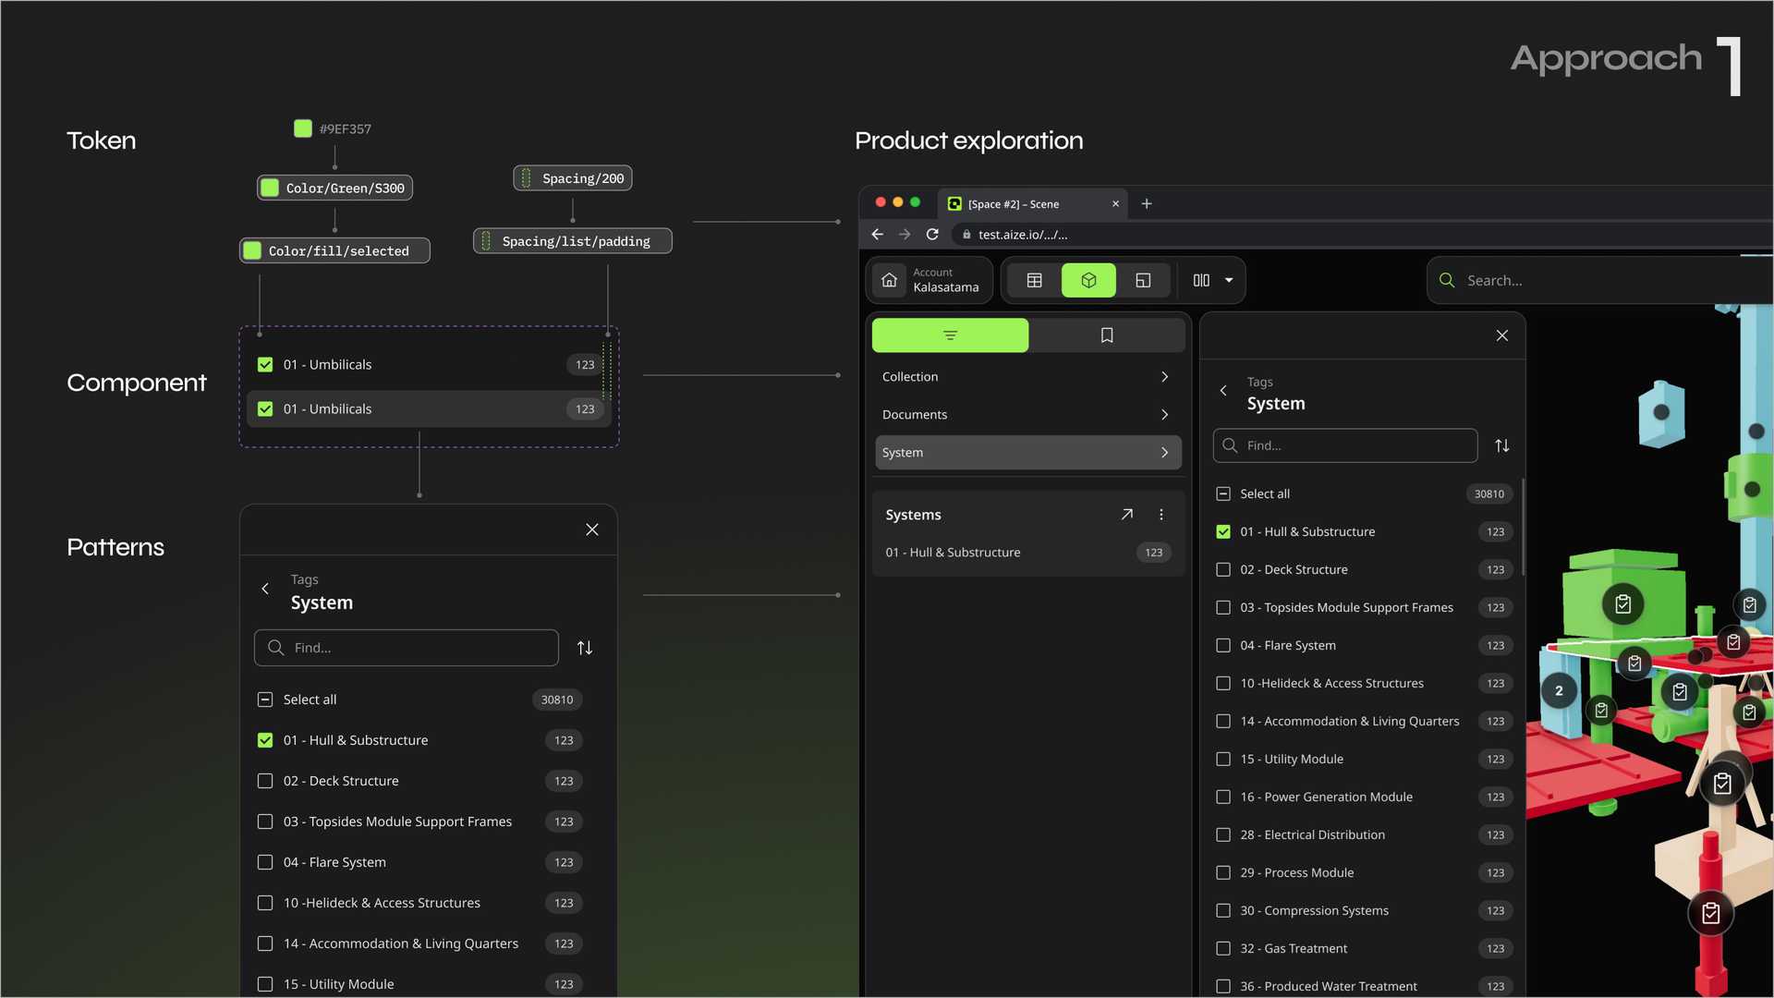Open the Systems card three-dot menu
Viewport: 1774px width, 998px height.
[x=1161, y=515]
